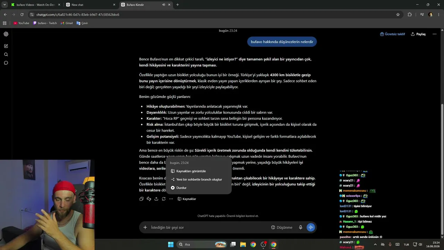Select Kaynakları görüntüle menu item
Viewport: 444px width, 250px height.
click(x=199, y=171)
